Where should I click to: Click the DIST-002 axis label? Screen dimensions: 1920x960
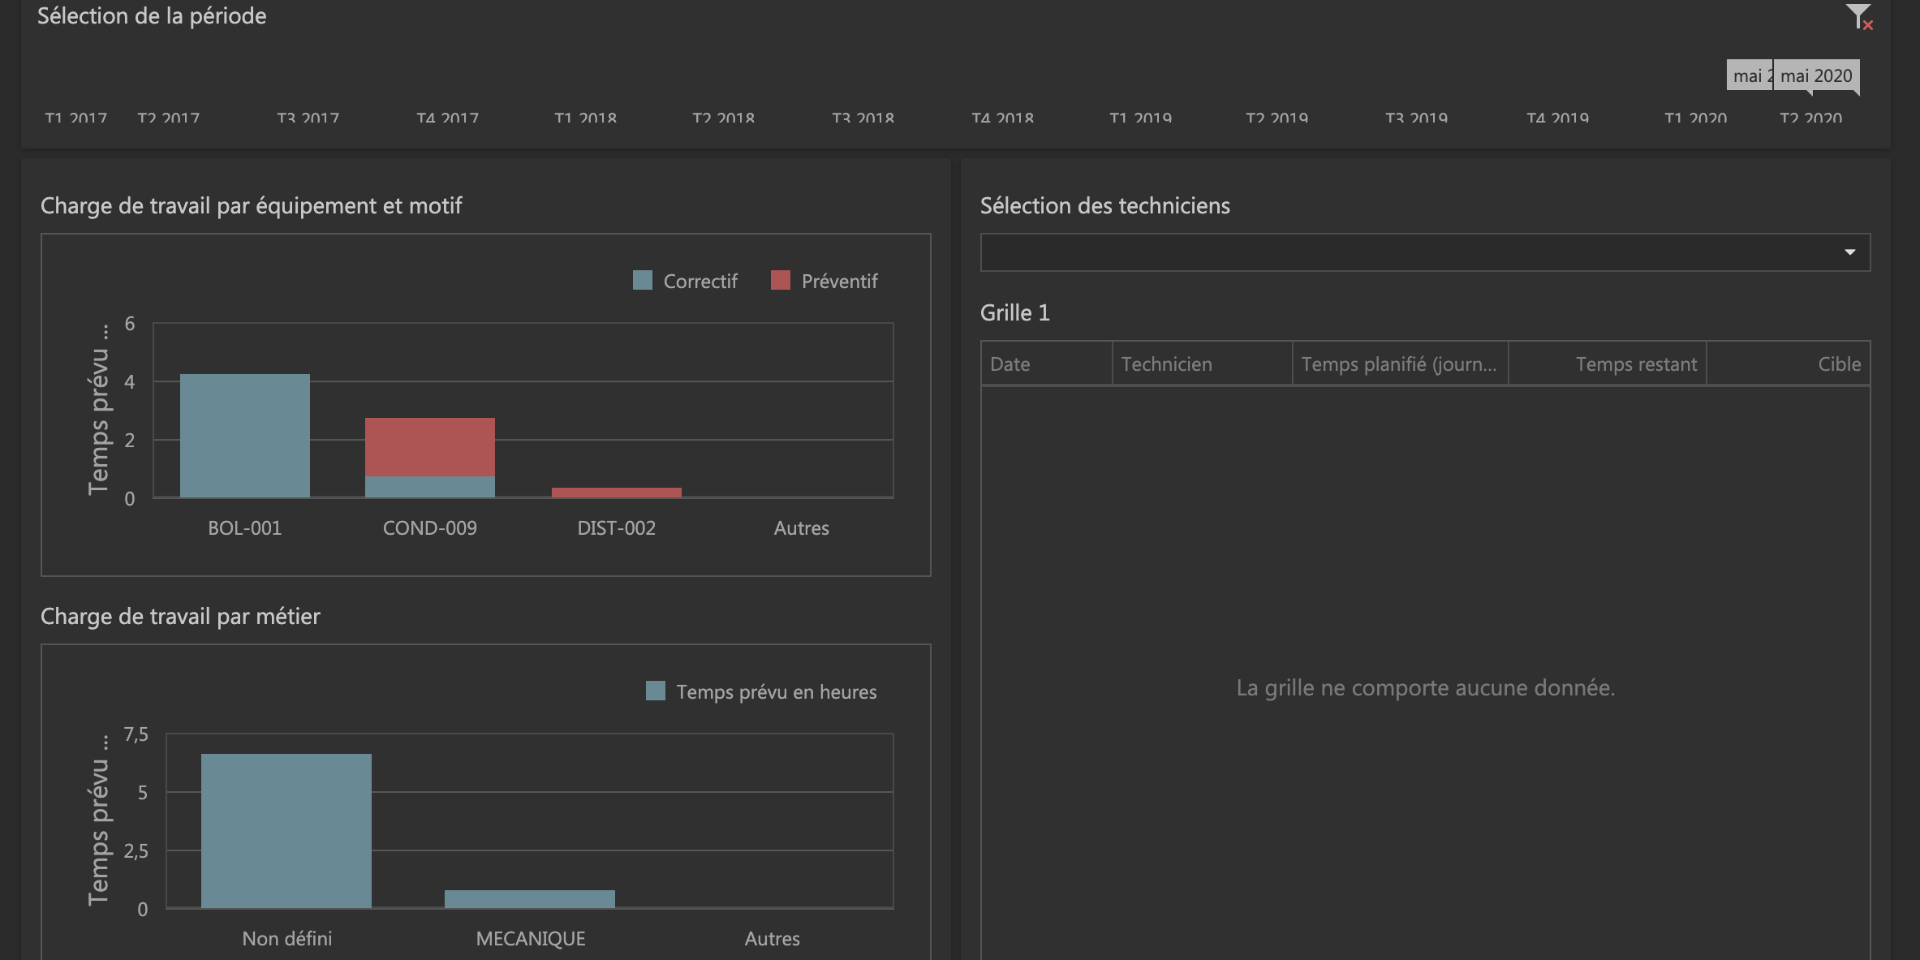click(617, 528)
